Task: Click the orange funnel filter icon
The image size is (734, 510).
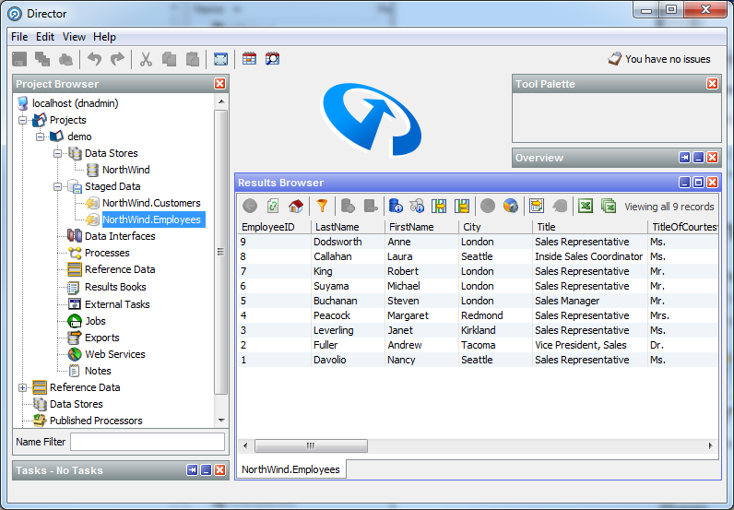Action: (322, 206)
